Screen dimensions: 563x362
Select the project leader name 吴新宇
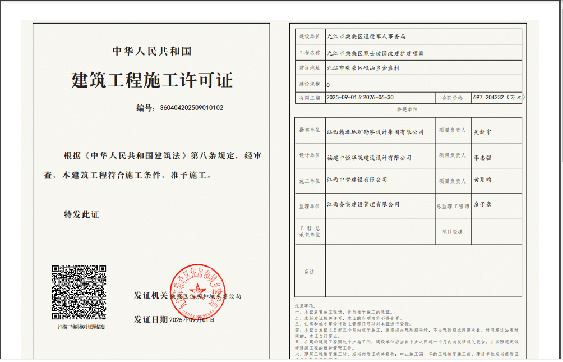tap(482, 132)
